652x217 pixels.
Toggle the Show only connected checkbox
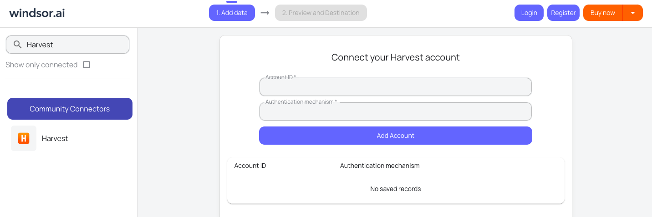coord(87,65)
